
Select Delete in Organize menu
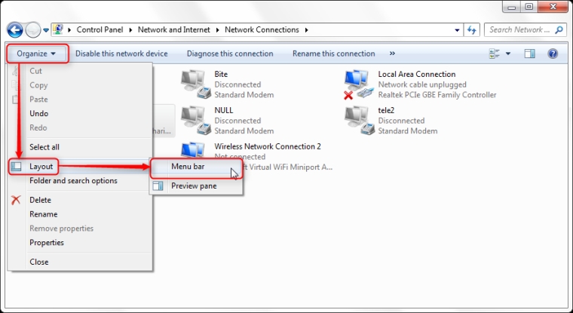point(79,200)
